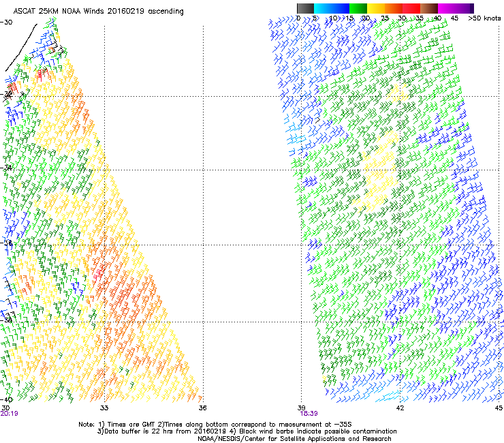504x443 pixels.
Task: Click the '-40' latitude label
Action: tap(6, 399)
